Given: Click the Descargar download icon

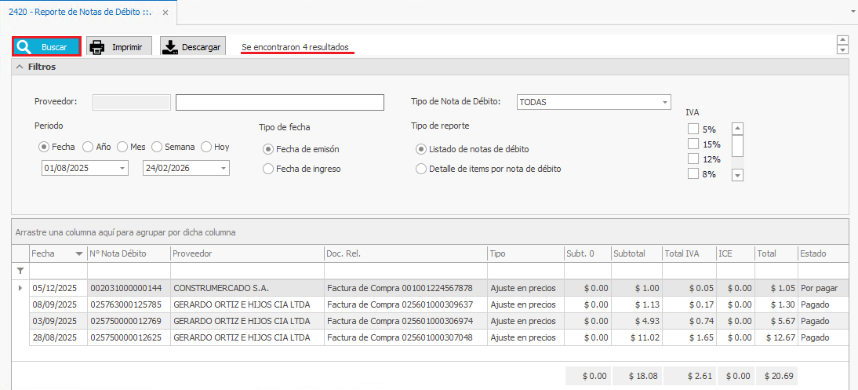Looking at the screenshot, I should click(170, 47).
